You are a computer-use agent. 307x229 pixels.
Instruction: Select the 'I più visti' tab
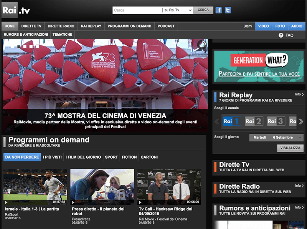tap(53, 157)
